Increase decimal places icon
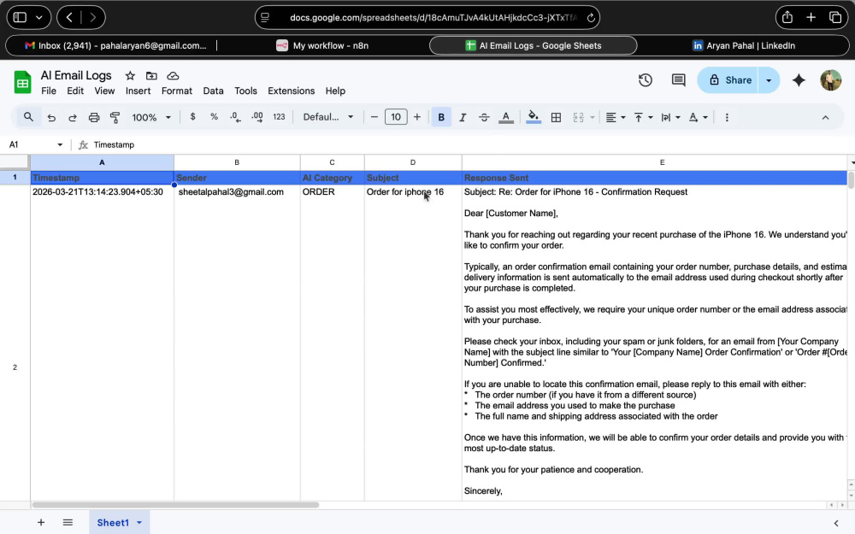The width and height of the screenshot is (855, 534). coord(256,116)
